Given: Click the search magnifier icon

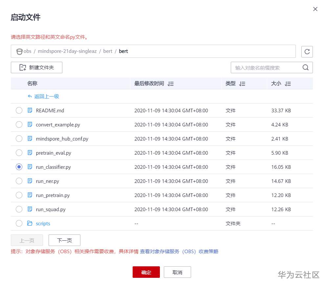Looking at the screenshot, I should point(305,67).
